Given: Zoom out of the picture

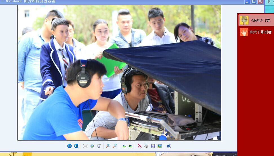Looking at the screenshot, I should coord(115,146).
